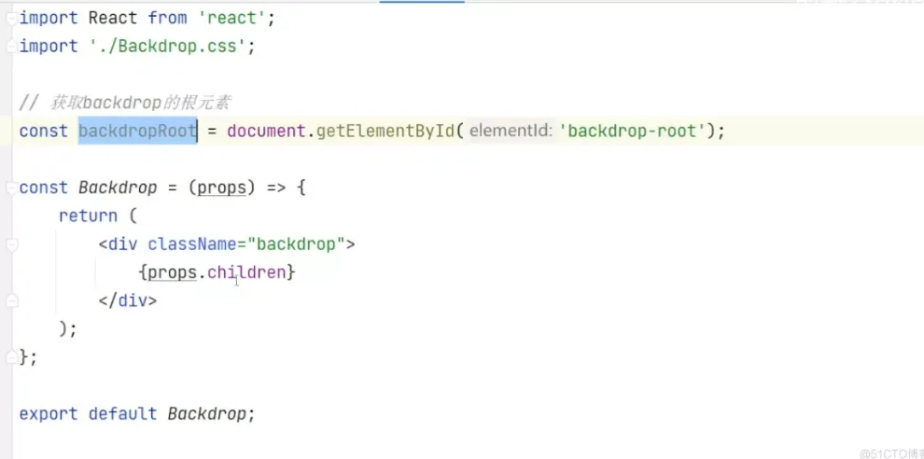Click the fold marker beside closing </div> tag
The image size is (924, 459).
coord(11,301)
